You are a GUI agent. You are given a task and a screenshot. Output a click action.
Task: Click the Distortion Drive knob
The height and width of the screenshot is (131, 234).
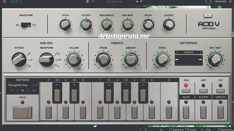click(x=162, y=60)
